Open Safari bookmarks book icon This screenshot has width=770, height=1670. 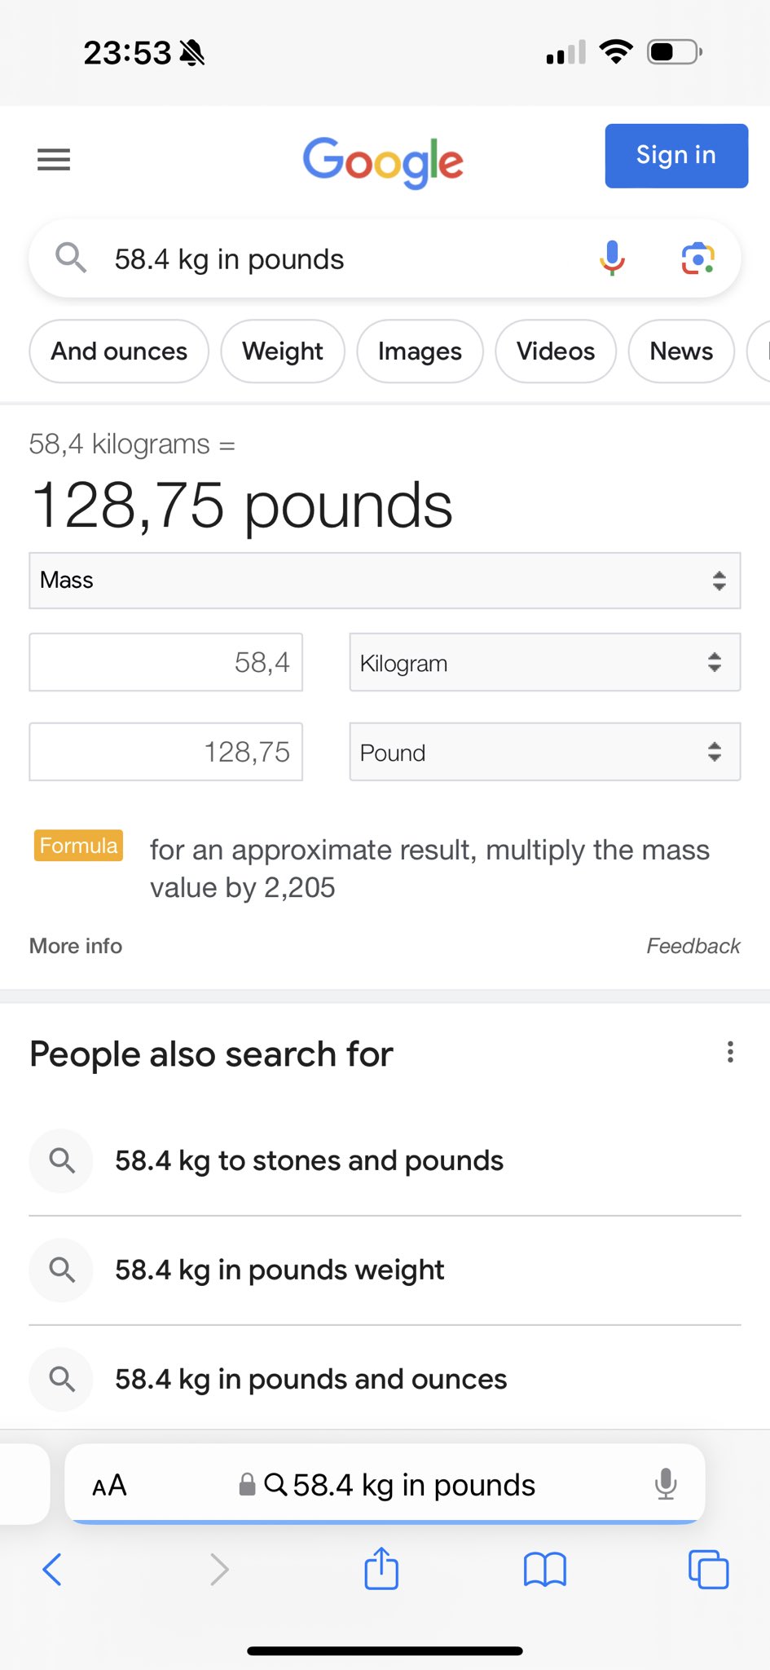(545, 1569)
